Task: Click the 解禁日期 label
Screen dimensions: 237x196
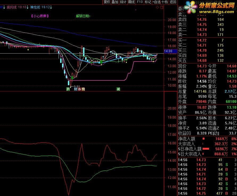Action: (83, 16)
